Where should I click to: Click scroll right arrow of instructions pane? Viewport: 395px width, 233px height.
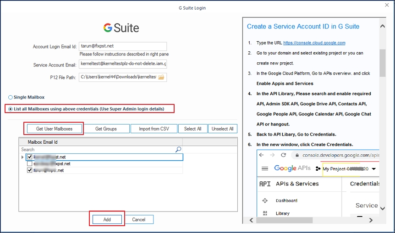pos(371,220)
